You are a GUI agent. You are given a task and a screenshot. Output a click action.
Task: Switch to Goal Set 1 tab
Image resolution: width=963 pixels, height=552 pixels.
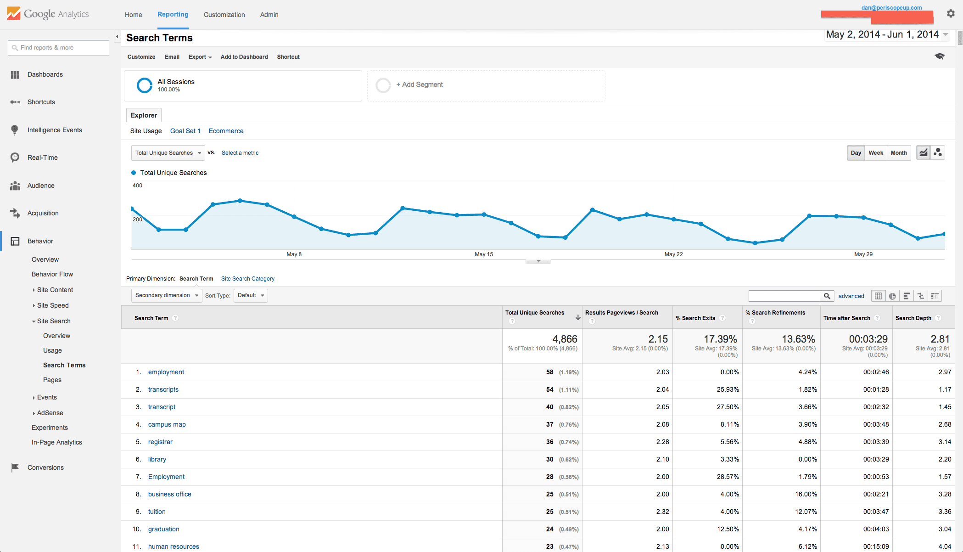click(x=185, y=131)
